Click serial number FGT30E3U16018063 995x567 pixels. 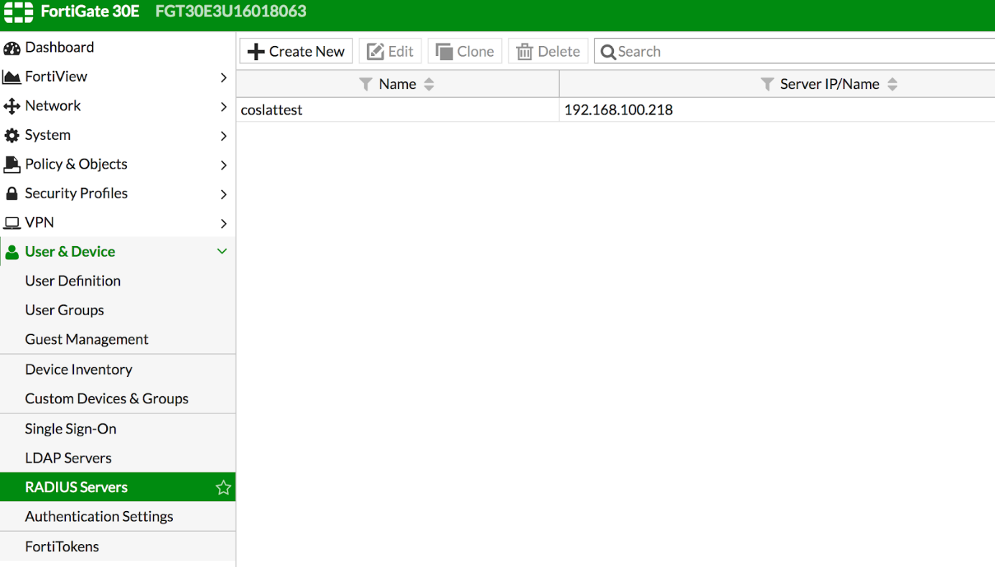pos(230,11)
